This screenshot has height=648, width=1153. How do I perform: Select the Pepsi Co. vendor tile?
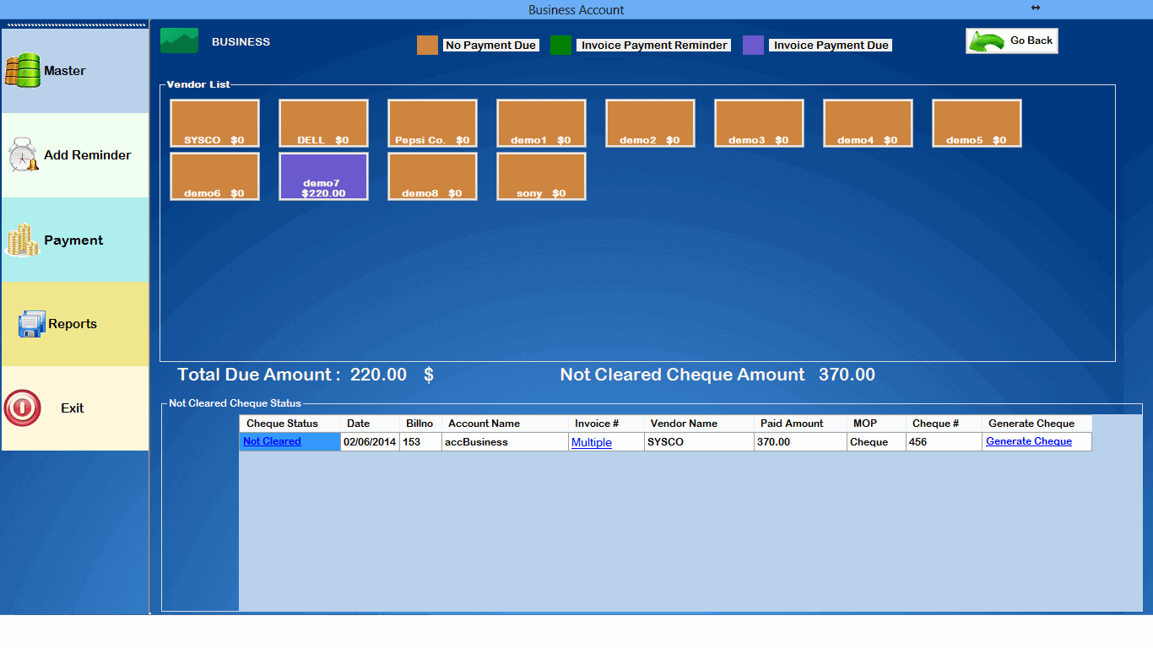click(432, 122)
